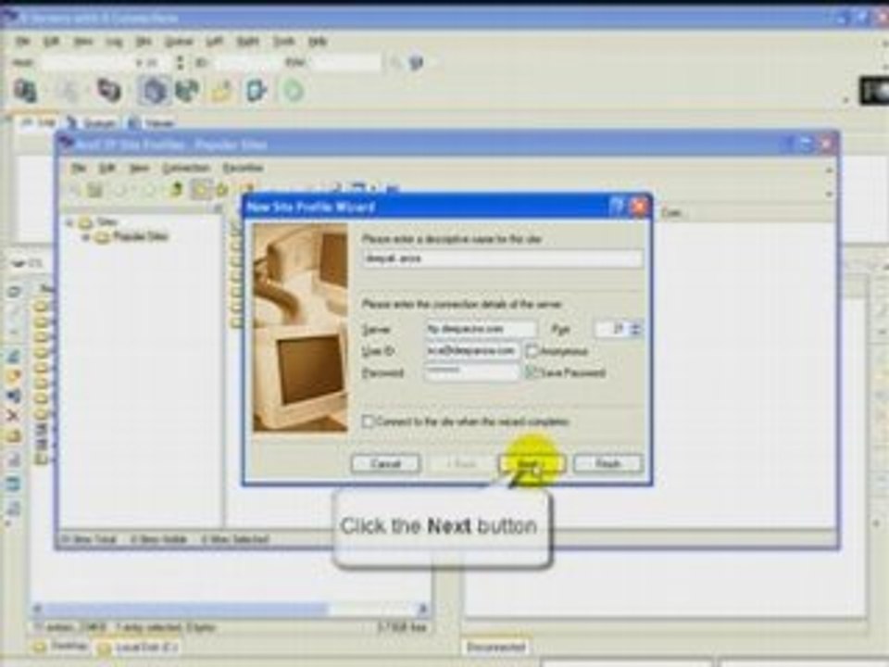Switch to the Local Disk (C:) bottom tab
889x667 pixels.
click(x=139, y=647)
